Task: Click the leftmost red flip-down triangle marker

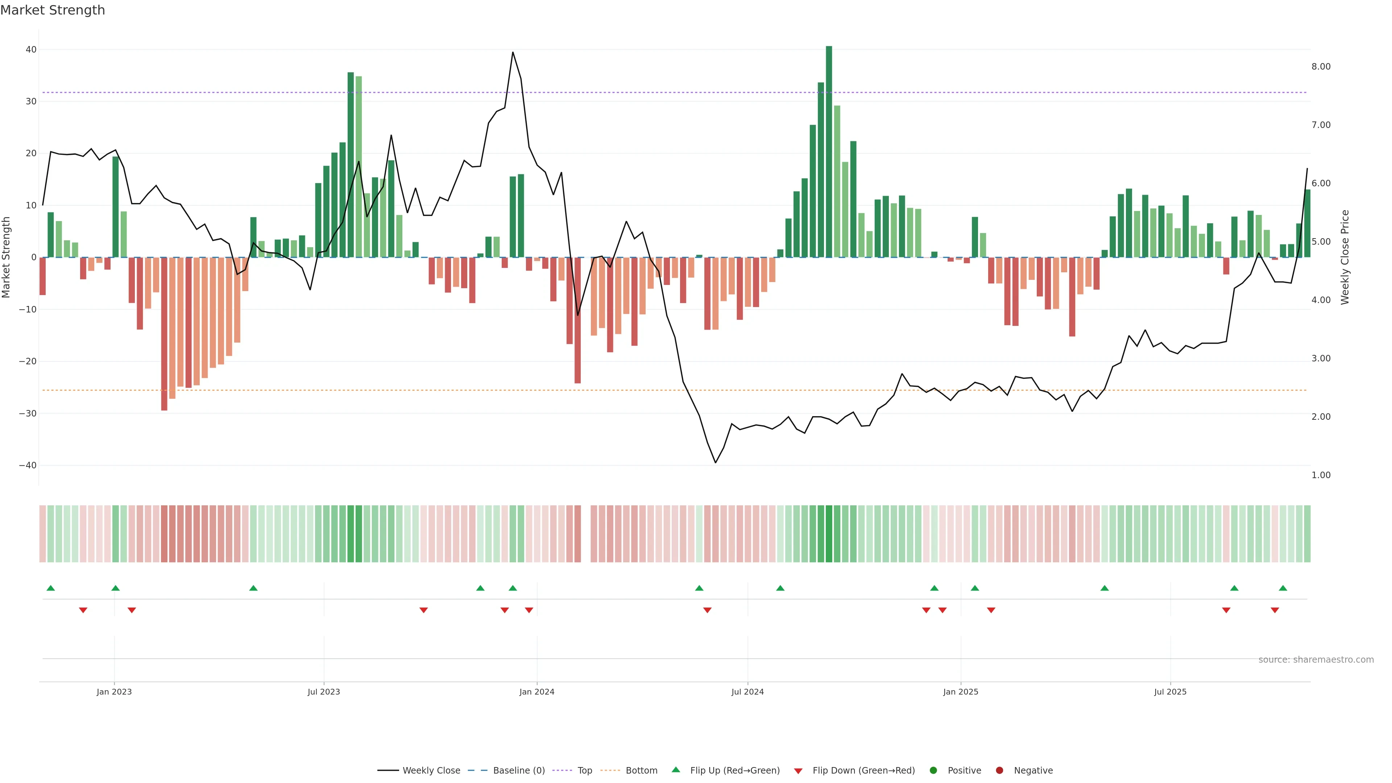Action: [x=83, y=610]
